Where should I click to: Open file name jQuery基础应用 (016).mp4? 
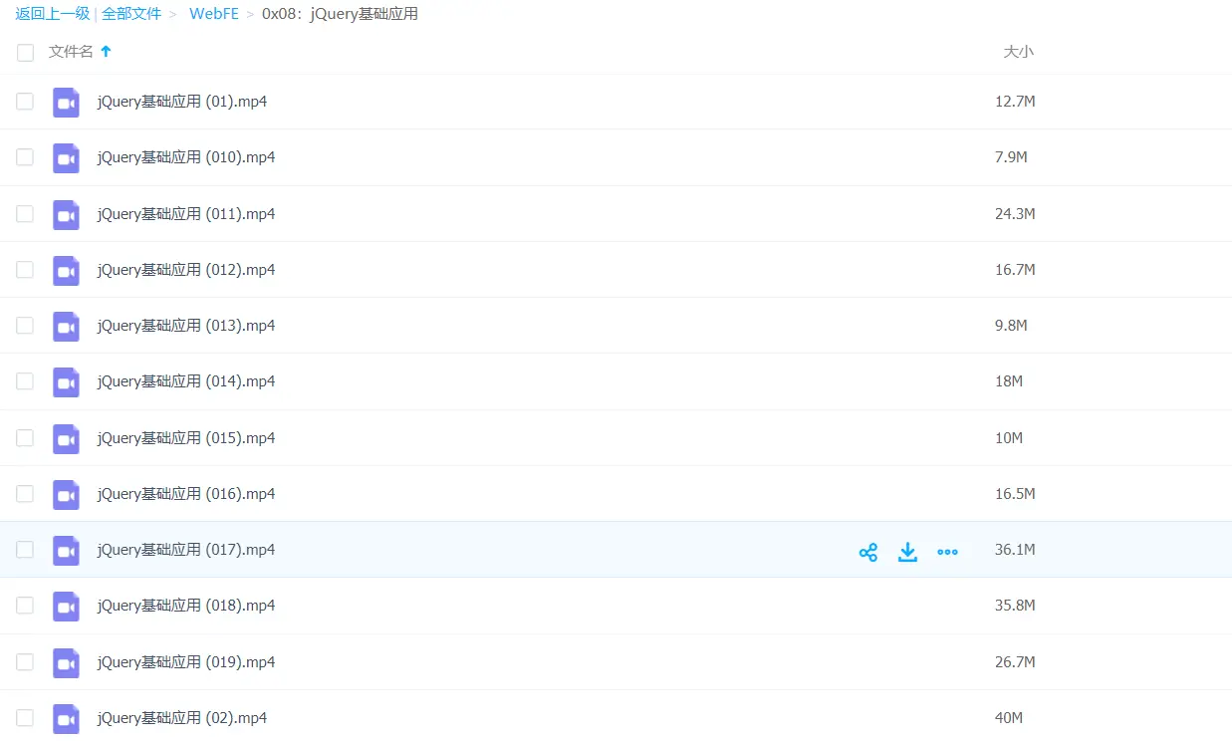coord(186,494)
